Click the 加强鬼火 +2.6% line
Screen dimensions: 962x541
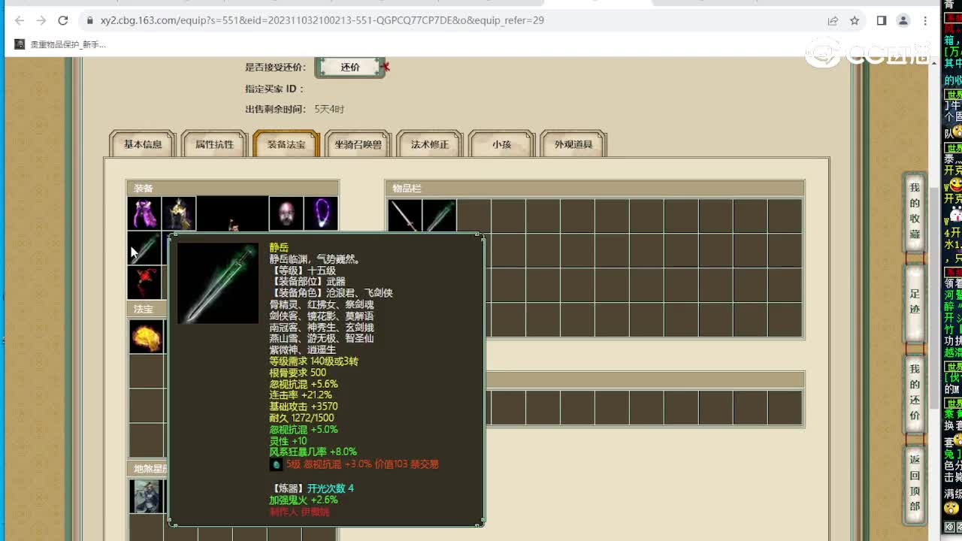[304, 500]
